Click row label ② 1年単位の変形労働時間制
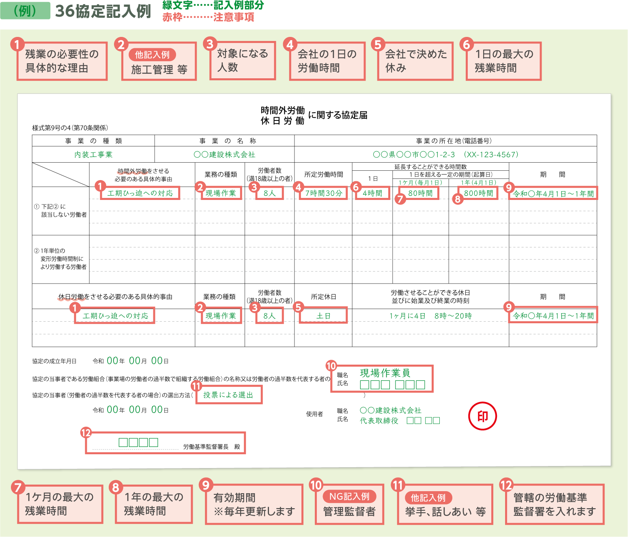 [60, 259]
